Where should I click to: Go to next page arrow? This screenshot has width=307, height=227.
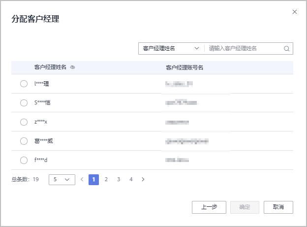point(143,179)
